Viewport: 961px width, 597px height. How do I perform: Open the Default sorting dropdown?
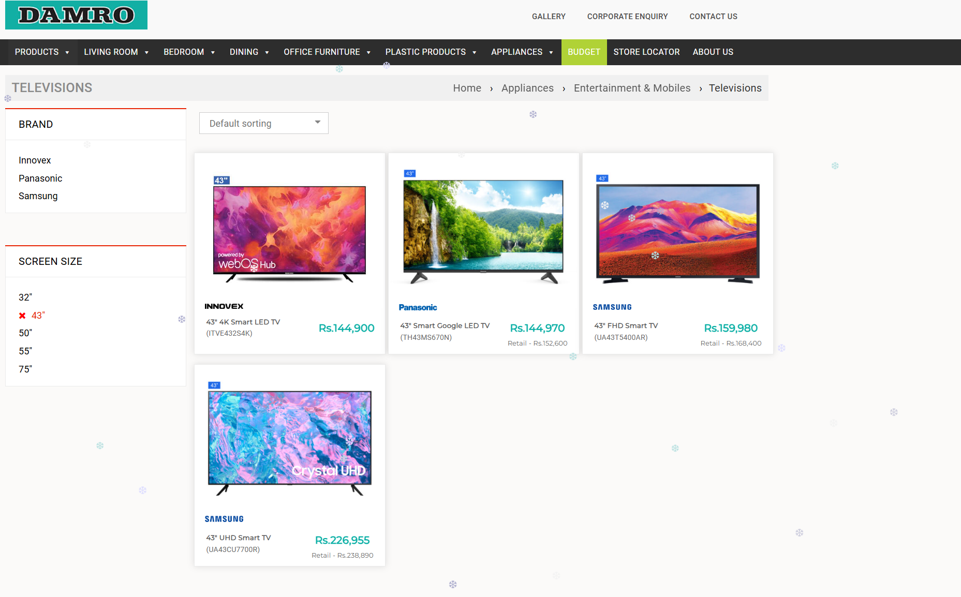point(264,123)
